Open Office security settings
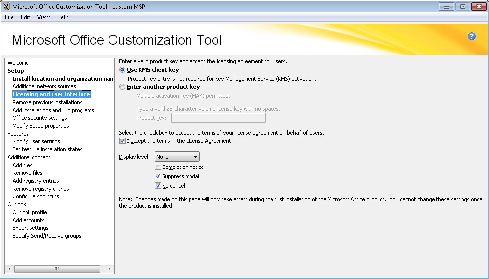The image size is (489, 279). tap(40, 118)
